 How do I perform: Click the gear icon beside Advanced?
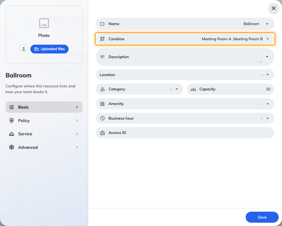pyautogui.click(x=12, y=147)
